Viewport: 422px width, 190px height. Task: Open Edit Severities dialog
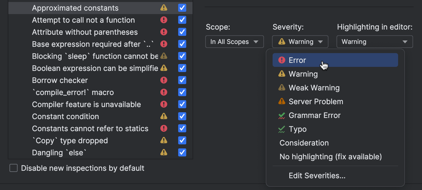pyautogui.click(x=317, y=176)
